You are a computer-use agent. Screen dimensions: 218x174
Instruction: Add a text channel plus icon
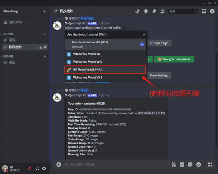pos(45,34)
